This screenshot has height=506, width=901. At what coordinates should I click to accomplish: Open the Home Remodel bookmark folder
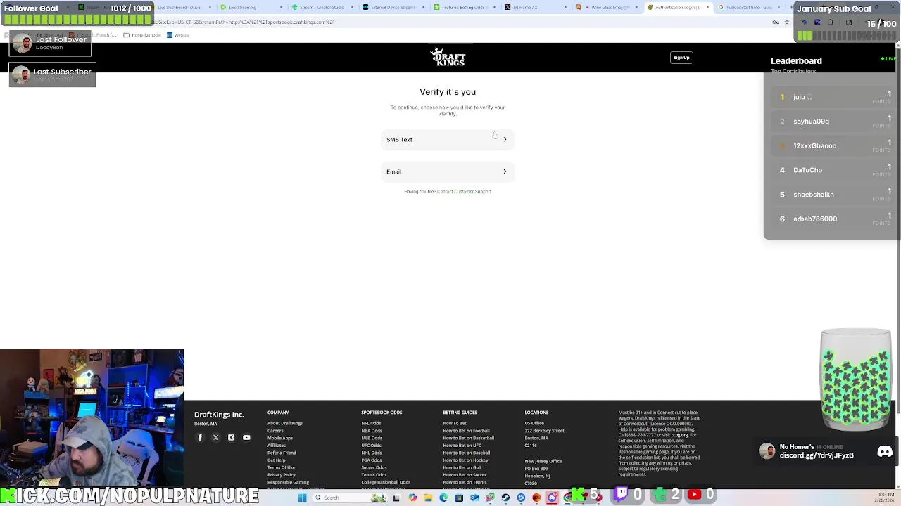click(x=142, y=35)
